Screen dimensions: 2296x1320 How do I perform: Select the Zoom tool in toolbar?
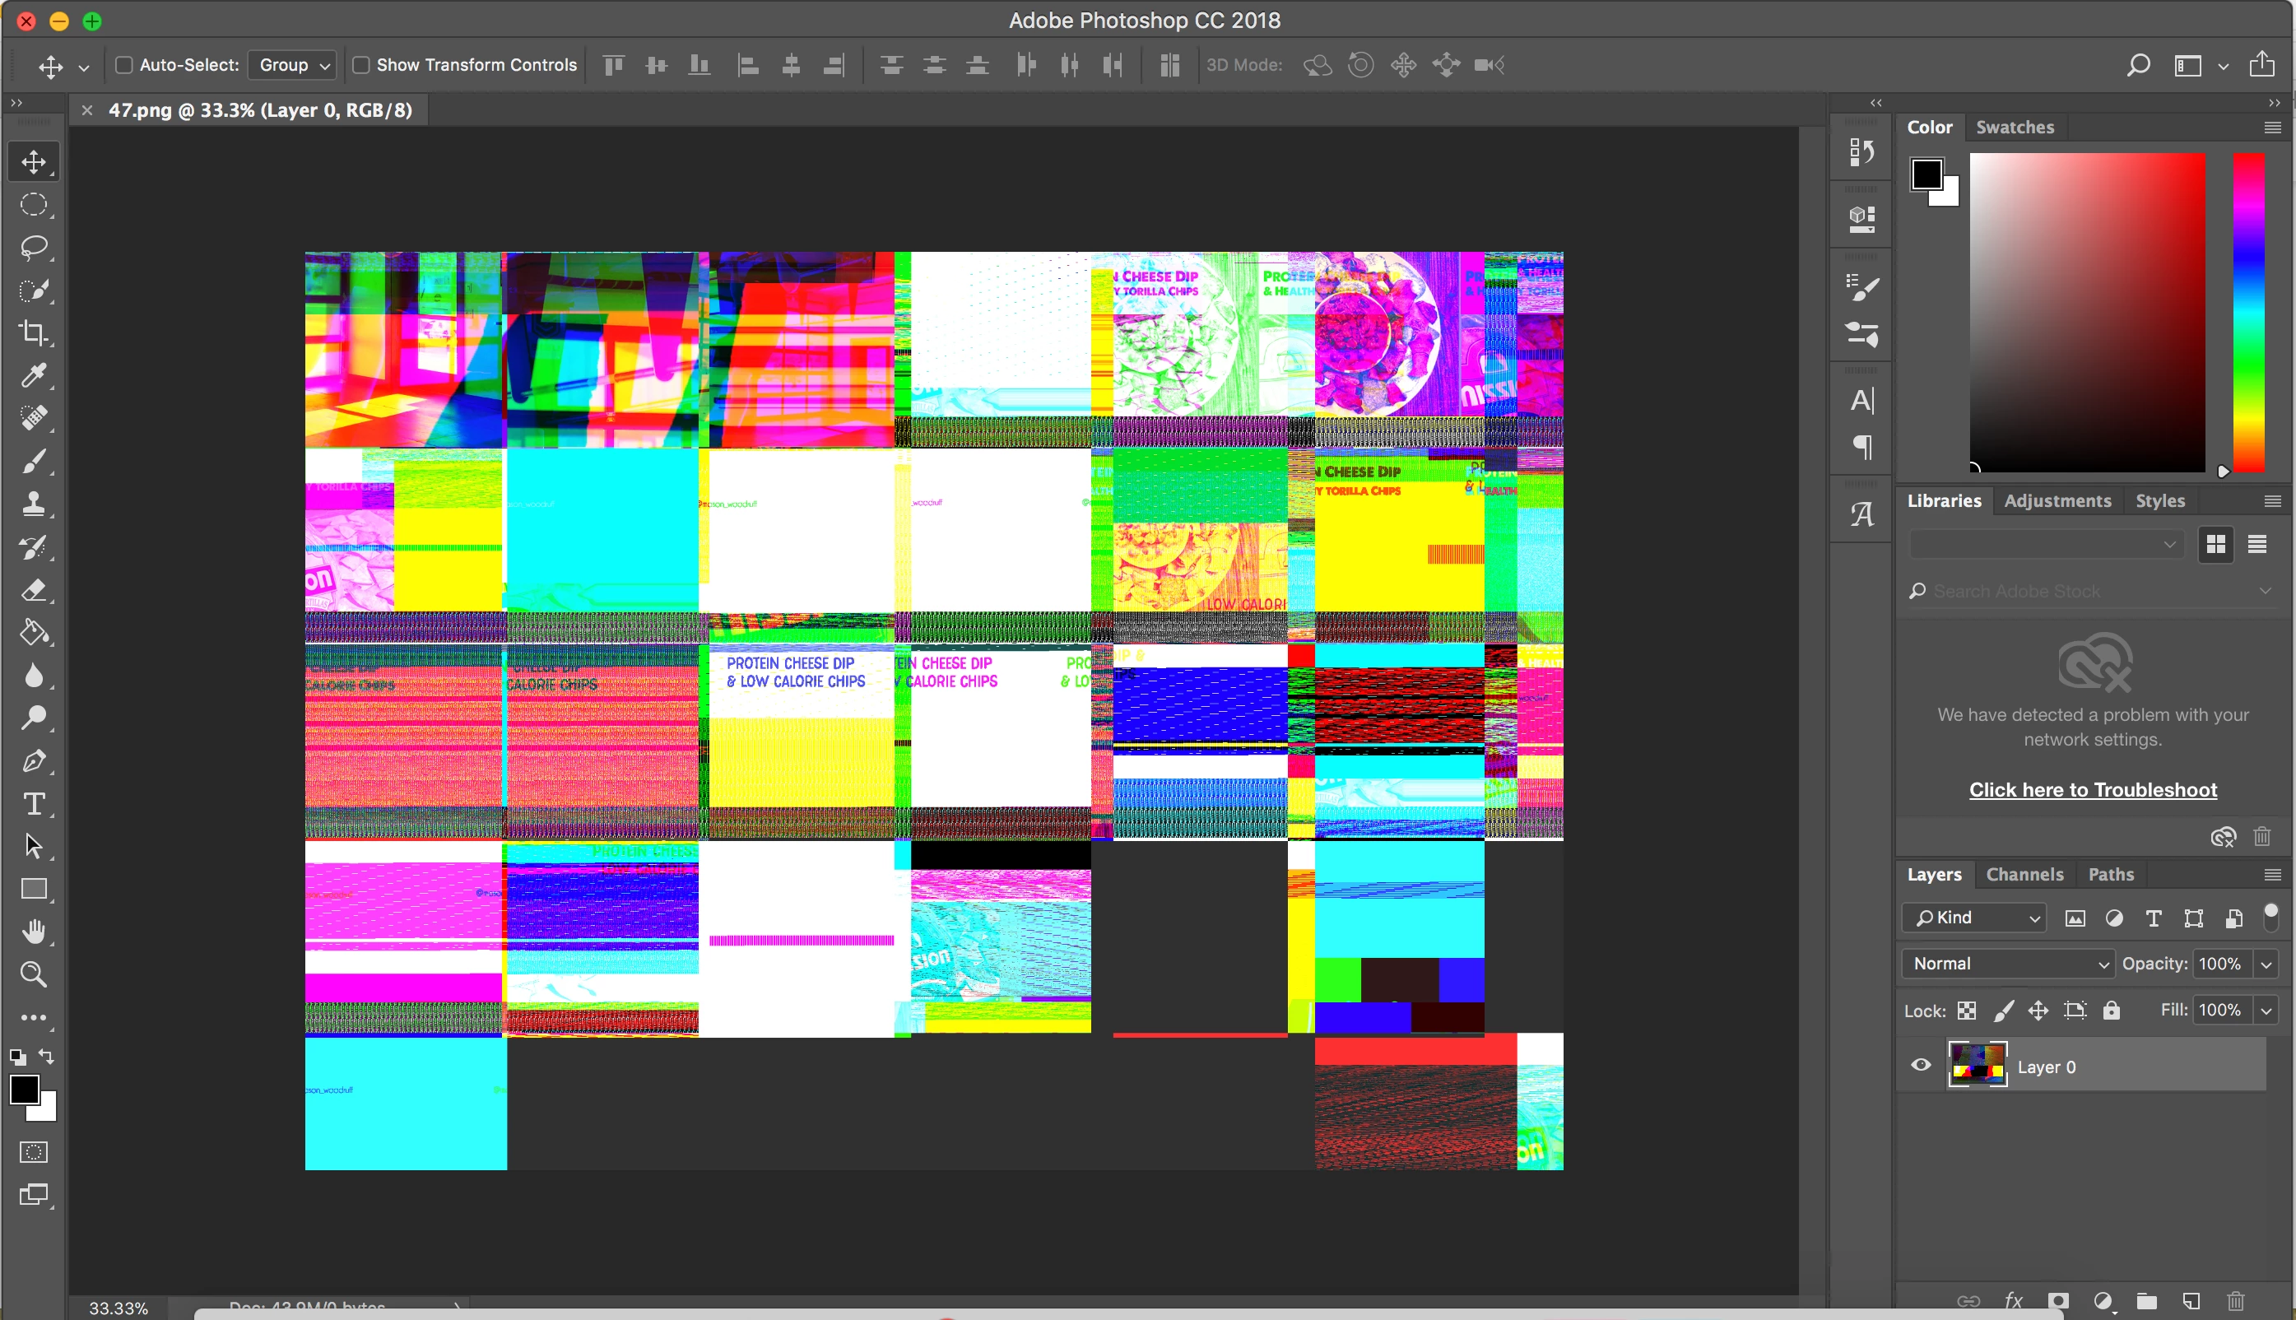pyautogui.click(x=34, y=974)
